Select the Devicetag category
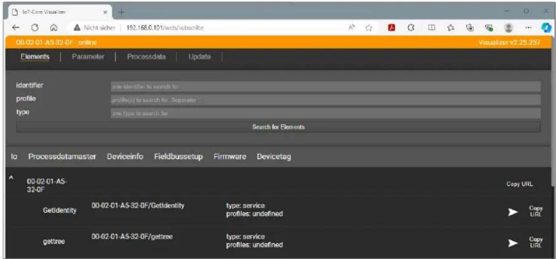 click(x=274, y=157)
